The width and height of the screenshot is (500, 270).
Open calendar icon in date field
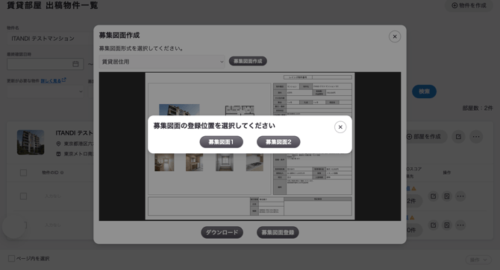pyautogui.click(x=75, y=64)
